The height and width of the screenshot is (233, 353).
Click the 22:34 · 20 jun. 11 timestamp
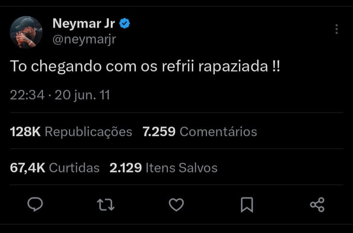(60, 95)
